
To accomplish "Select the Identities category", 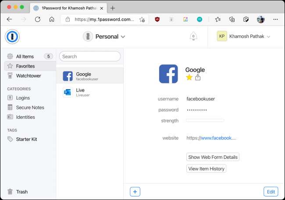I will (30, 117).
